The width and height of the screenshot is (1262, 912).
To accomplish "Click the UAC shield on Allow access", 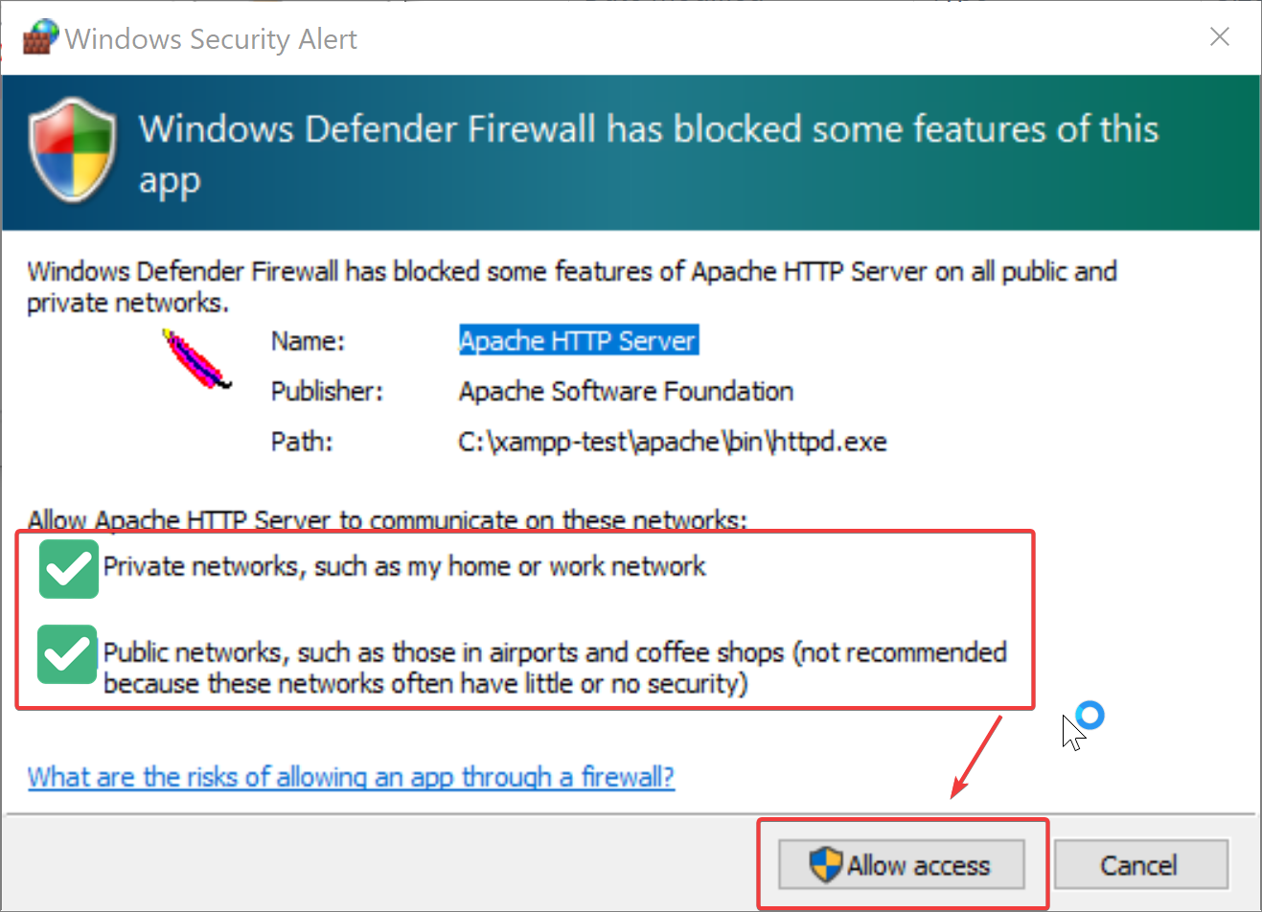I will pos(825,864).
